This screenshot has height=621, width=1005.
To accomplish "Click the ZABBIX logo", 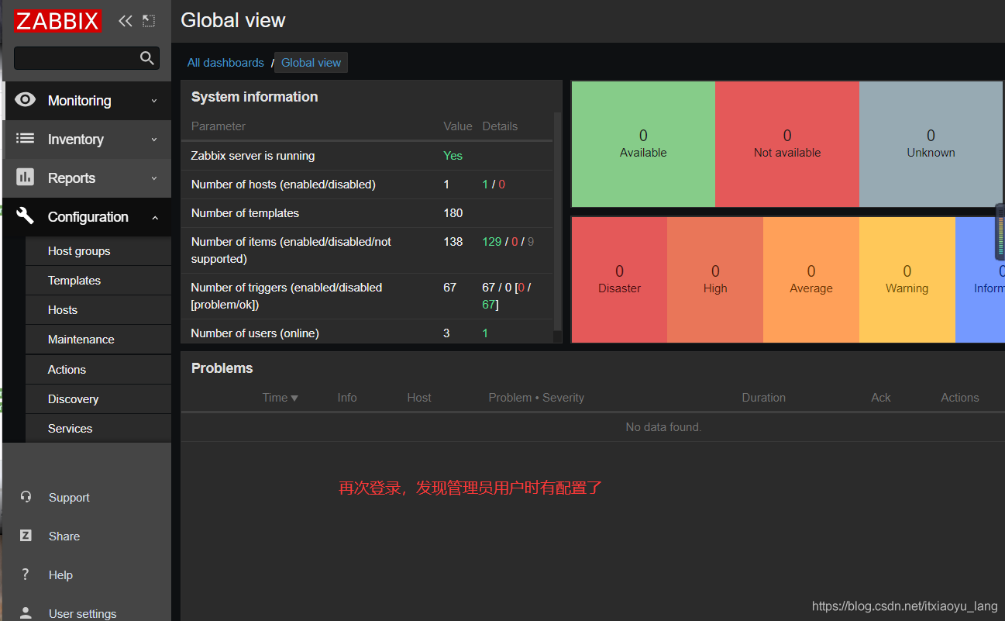I will [x=58, y=21].
